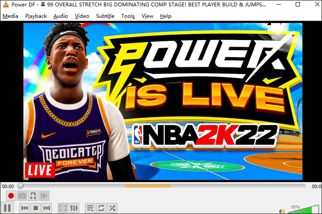This screenshot has height=214, width=322.
Task: Open the Tools menu
Action: 128,16
